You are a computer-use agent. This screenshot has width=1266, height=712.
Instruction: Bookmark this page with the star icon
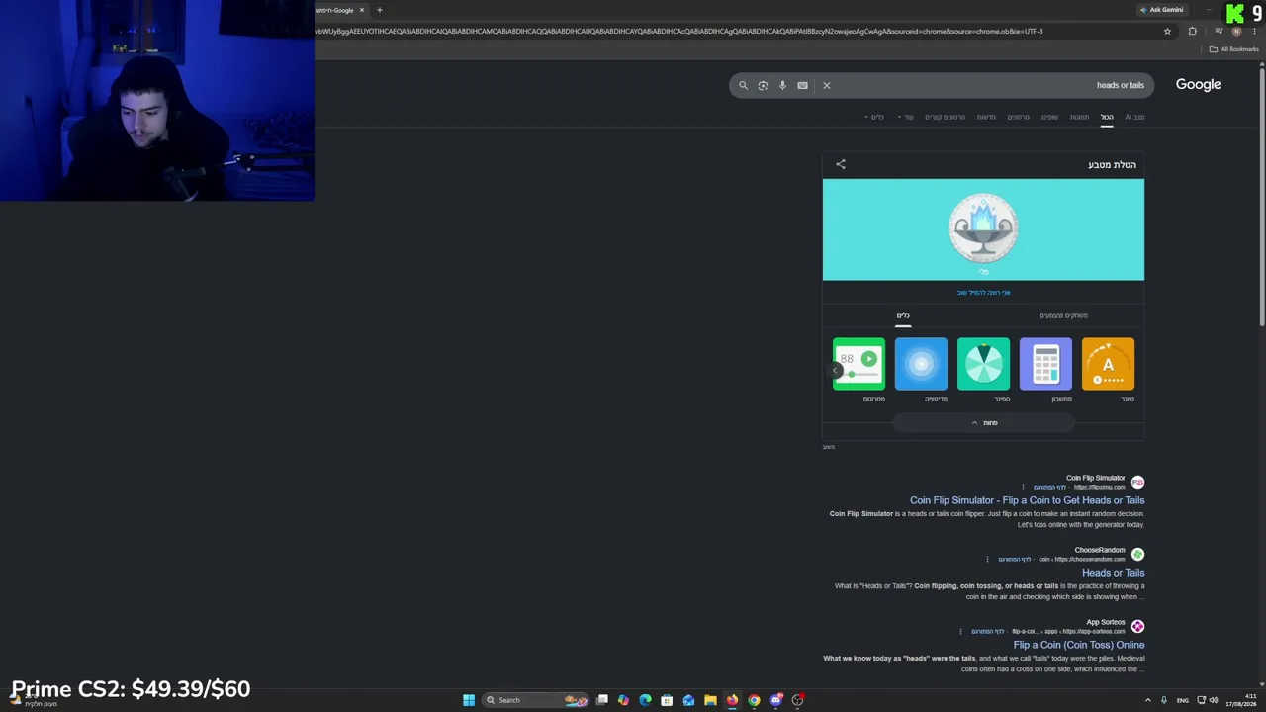pyautogui.click(x=1167, y=31)
